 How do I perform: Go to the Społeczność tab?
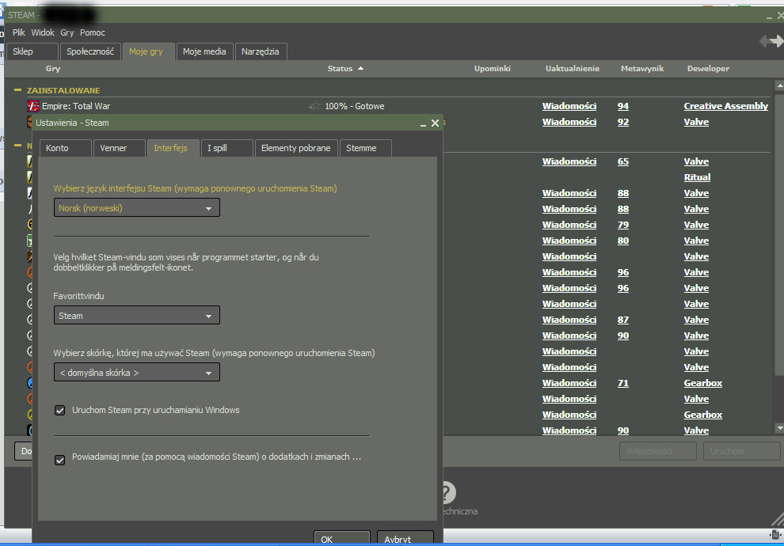click(90, 51)
